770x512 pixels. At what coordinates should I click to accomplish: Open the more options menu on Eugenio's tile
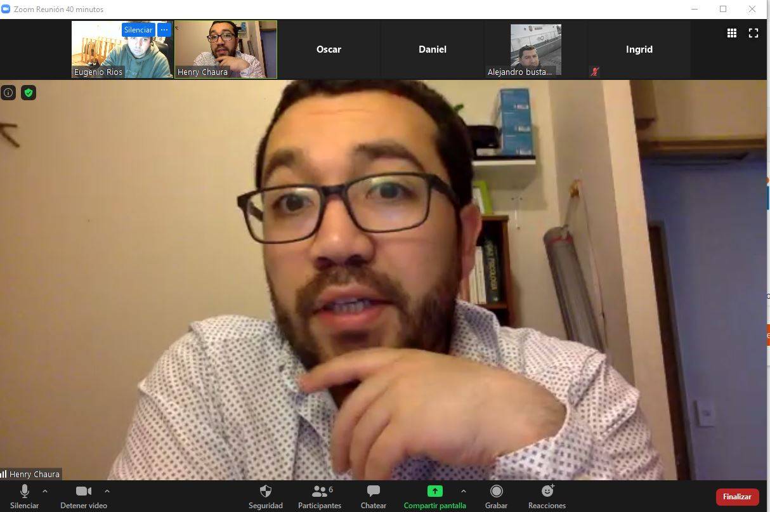pos(164,30)
